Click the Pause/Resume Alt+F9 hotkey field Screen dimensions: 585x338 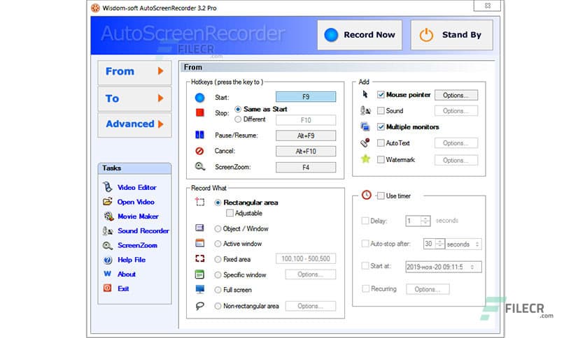[306, 136]
